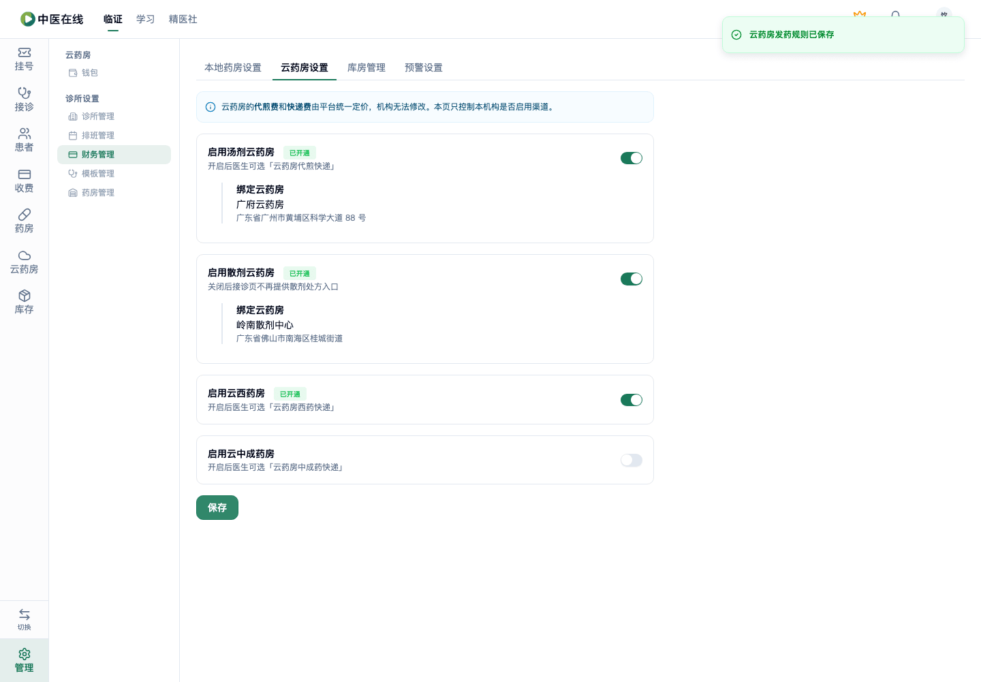Select the 云药房设置 tab

305,67
